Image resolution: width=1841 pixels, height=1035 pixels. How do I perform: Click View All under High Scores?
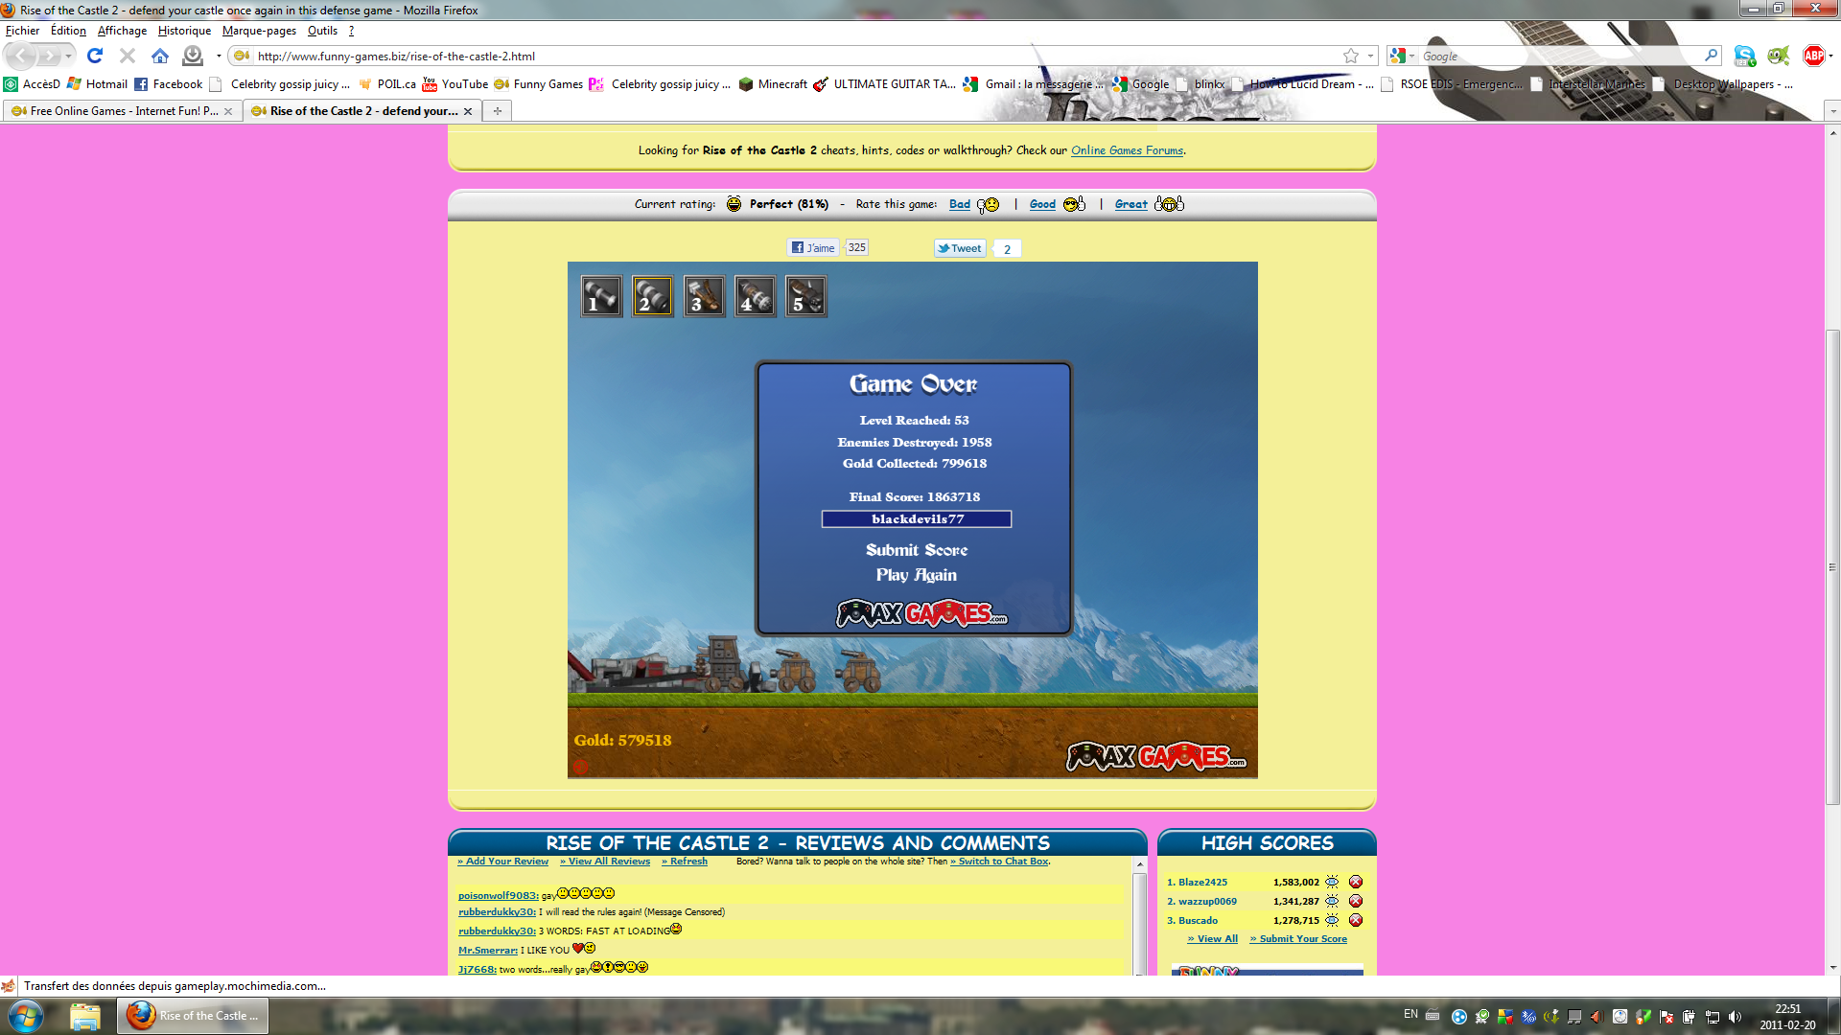[x=1213, y=939]
